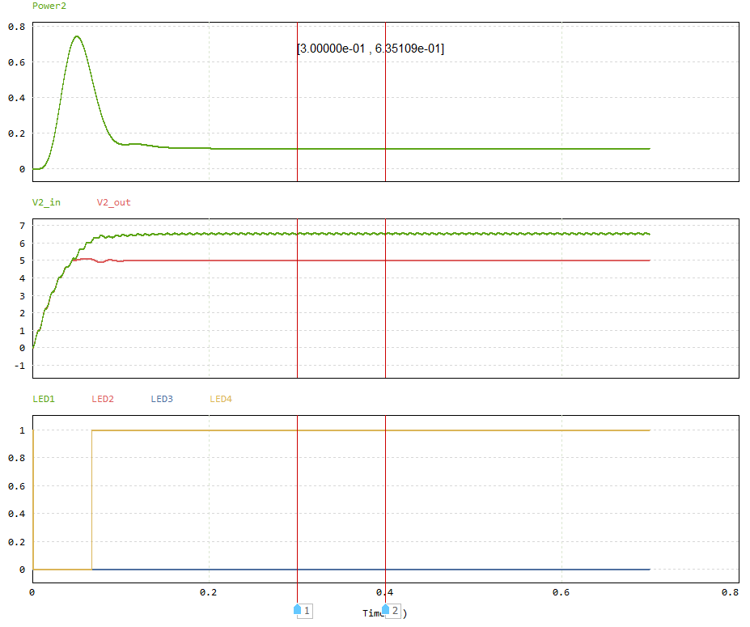Click the blue cursor 2 marker icon

pyautogui.click(x=386, y=609)
